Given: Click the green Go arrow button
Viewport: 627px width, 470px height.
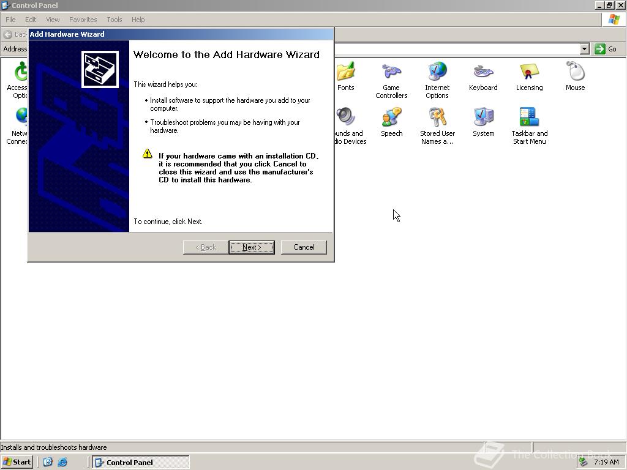Looking at the screenshot, I should pyautogui.click(x=600, y=49).
